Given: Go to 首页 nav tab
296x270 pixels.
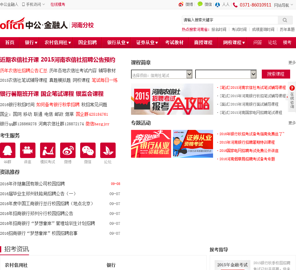Looking at the screenshot, I should [10, 43].
